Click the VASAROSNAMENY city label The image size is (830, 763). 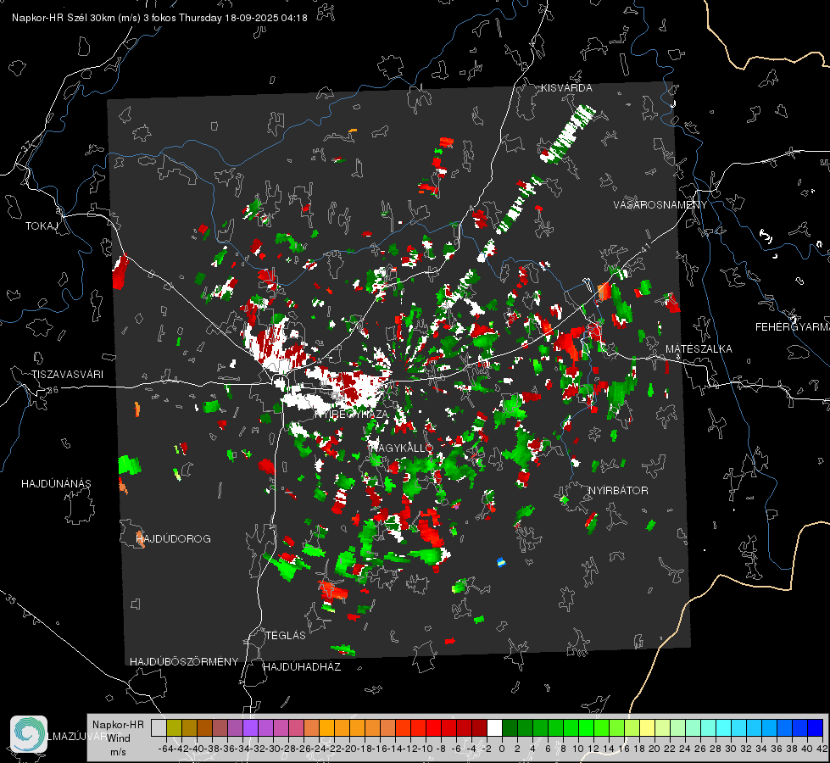[660, 205]
